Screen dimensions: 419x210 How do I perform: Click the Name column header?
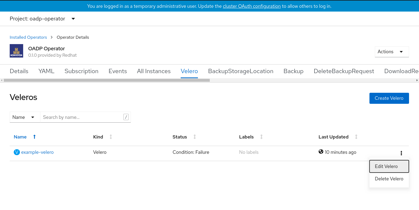point(20,137)
